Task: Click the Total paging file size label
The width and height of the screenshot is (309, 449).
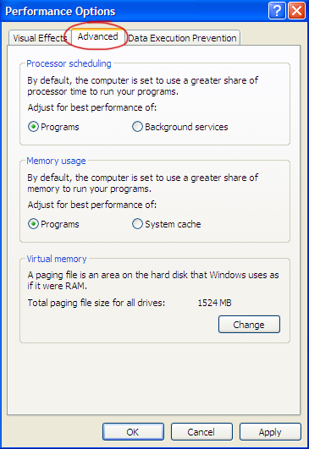Action: [97, 303]
